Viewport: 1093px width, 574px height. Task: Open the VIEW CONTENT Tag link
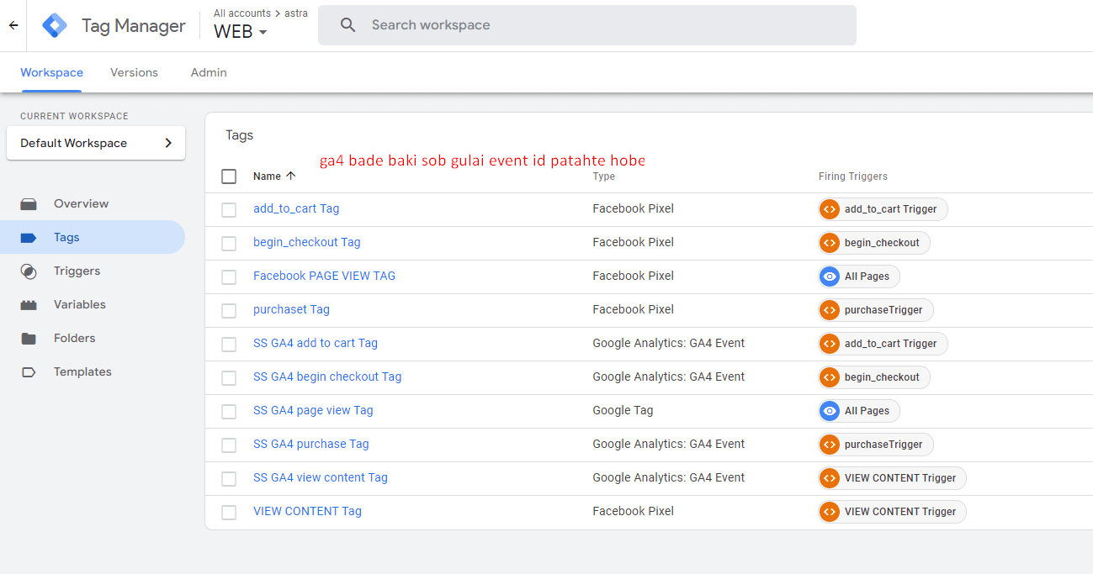[307, 511]
